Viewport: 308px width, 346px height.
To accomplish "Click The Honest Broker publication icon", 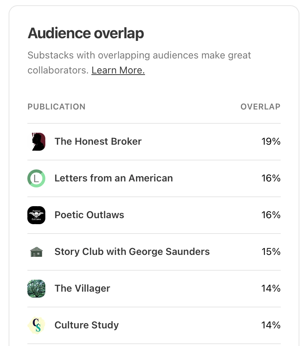I will click(x=36, y=142).
